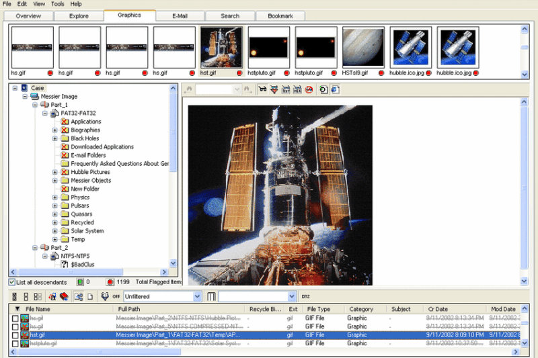538x358 pixels.
Task: Toggle the filter OFF button
Action: point(116,296)
